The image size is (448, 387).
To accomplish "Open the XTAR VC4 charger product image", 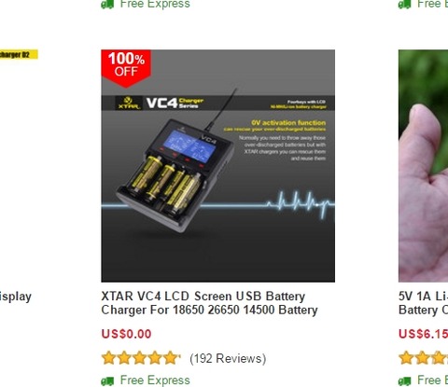I will coord(217,166).
